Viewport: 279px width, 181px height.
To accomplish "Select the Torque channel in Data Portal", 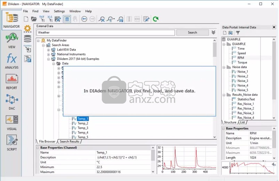I will coord(242,62).
